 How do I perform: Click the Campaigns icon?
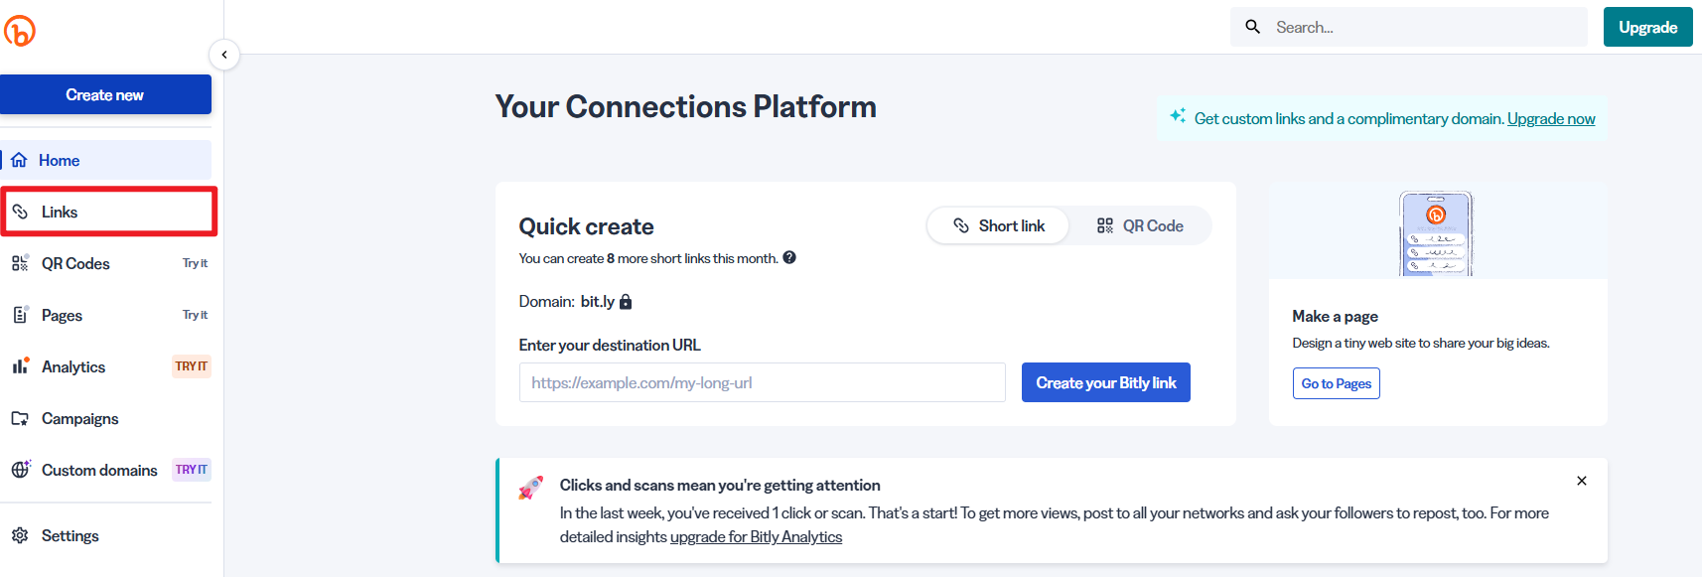click(20, 418)
